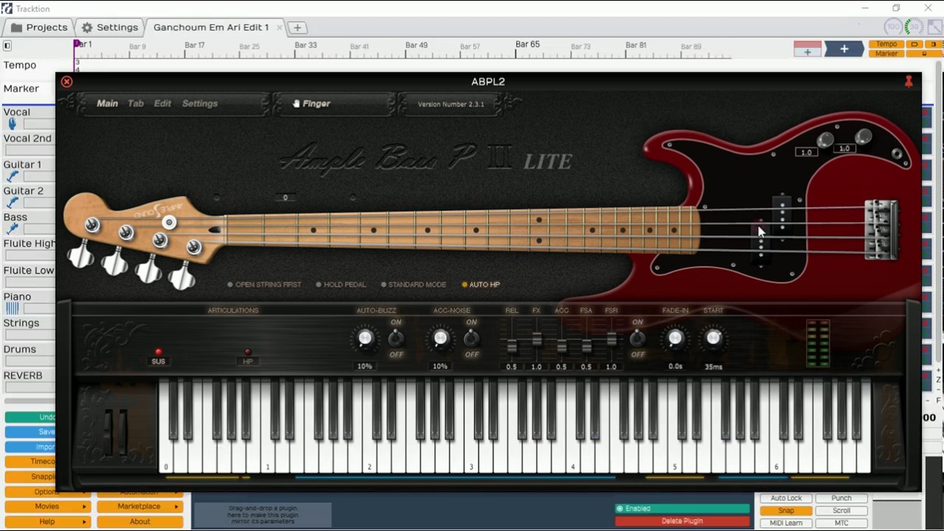Click the Bass track instrument icon
944x531 pixels.
[12, 230]
